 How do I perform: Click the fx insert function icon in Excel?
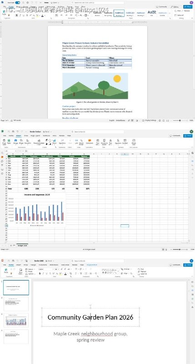click(26, 151)
